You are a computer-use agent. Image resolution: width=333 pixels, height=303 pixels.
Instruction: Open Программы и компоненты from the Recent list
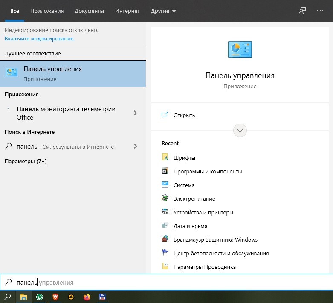[207, 171]
